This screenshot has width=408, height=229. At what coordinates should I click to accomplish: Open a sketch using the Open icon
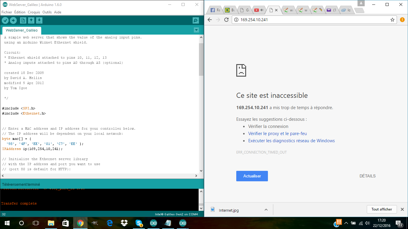click(x=31, y=20)
